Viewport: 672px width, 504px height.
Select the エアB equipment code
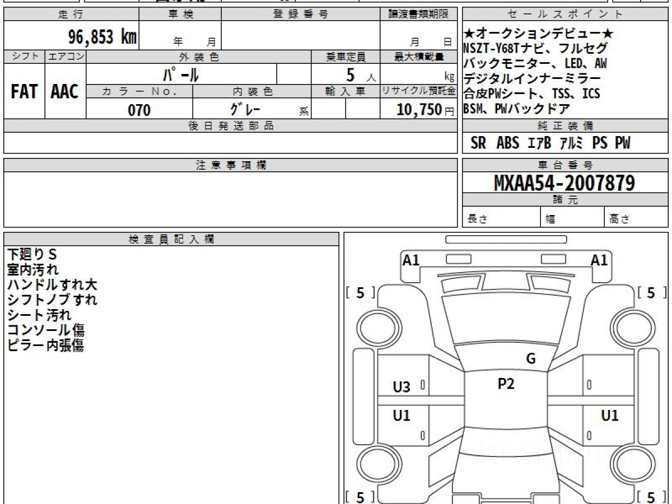[x=540, y=143]
